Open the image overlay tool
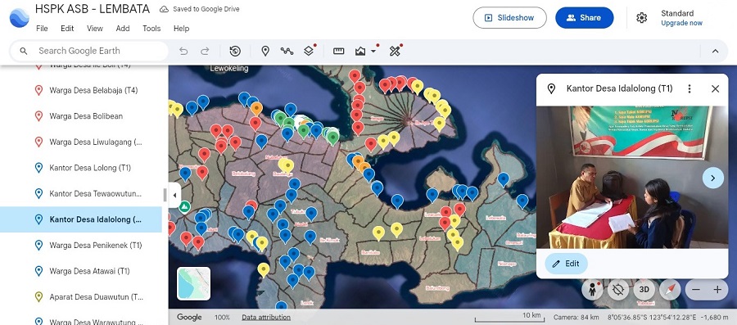Screen dimensions: 737x325 click(x=360, y=52)
